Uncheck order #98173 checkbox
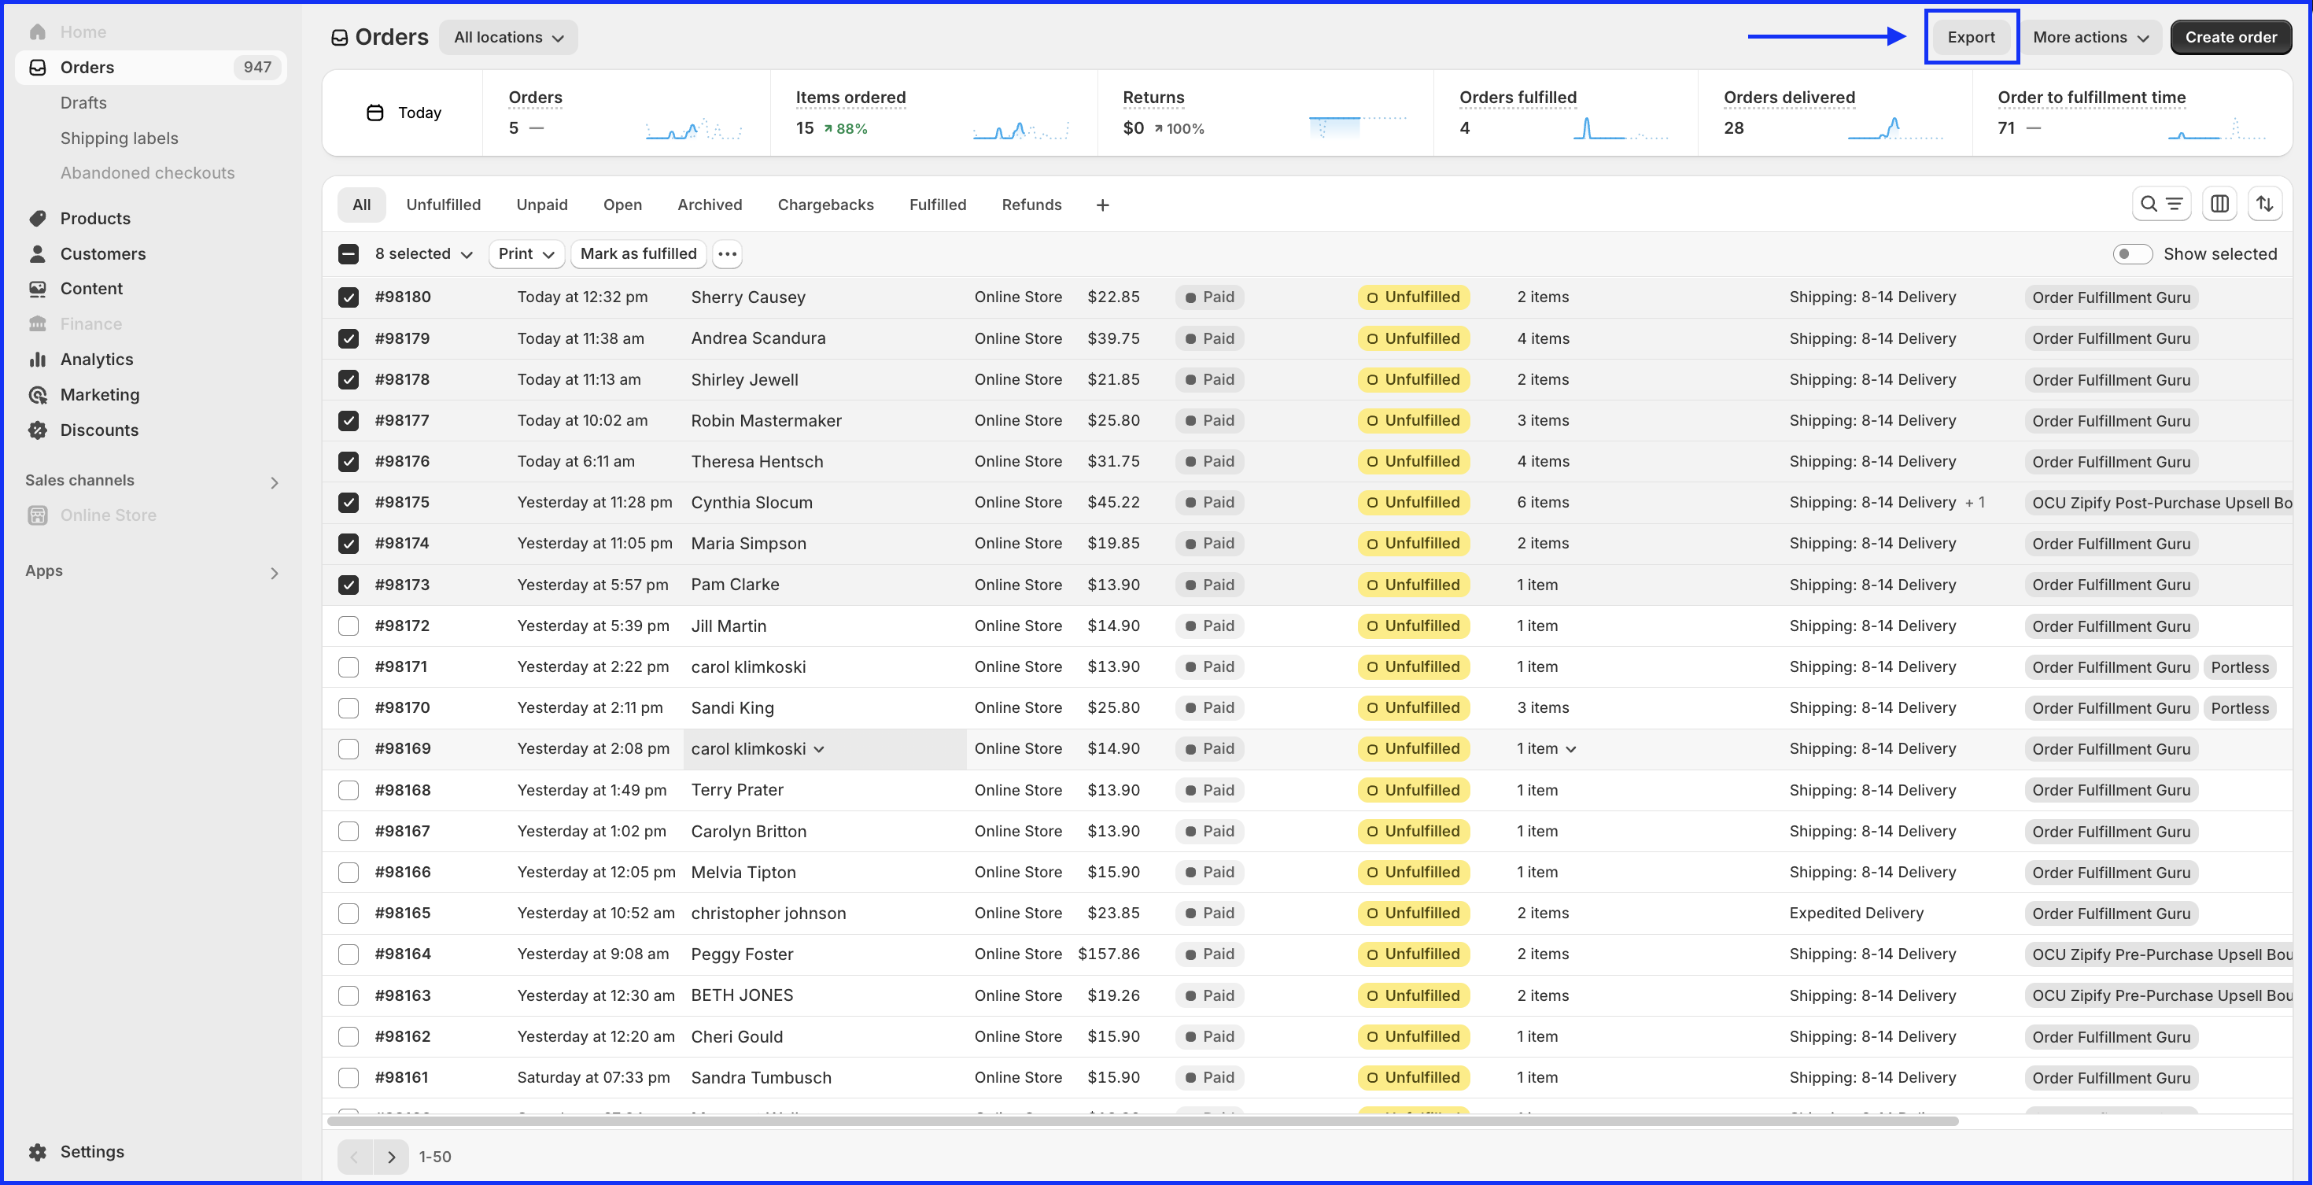Image resolution: width=2313 pixels, height=1185 pixels. (x=349, y=585)
